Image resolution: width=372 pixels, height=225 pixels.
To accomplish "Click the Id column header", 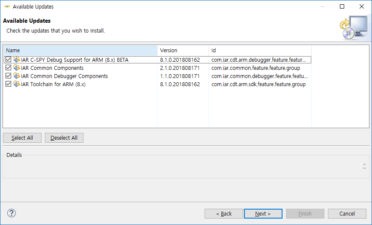I will pyautogui.click(x=260, y=51).
